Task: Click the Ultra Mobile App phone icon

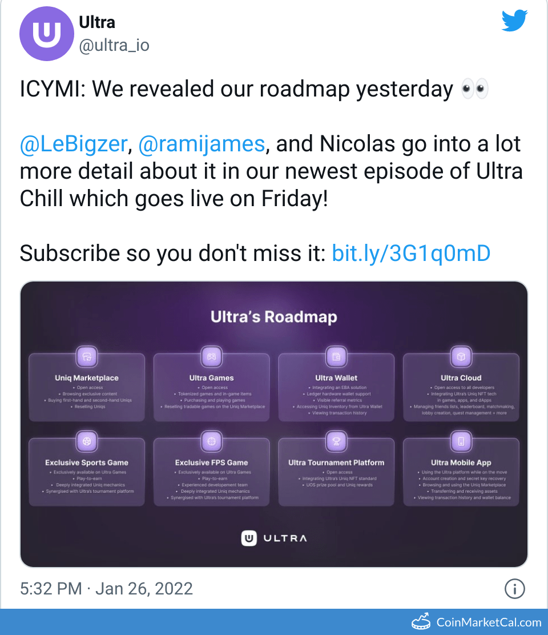Action: (461, 441)
